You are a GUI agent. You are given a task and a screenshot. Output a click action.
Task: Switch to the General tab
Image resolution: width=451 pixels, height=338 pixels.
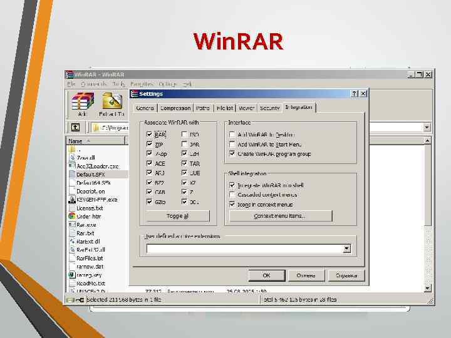click(145, 108)
